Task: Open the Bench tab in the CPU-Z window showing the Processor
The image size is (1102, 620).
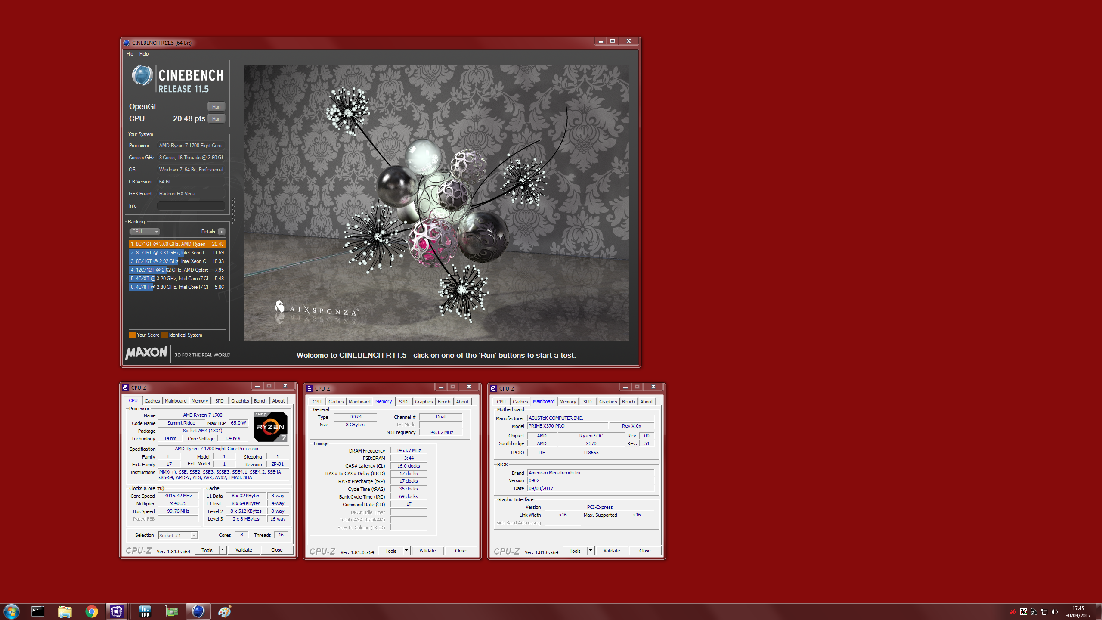Action: [x=260, y=401]
